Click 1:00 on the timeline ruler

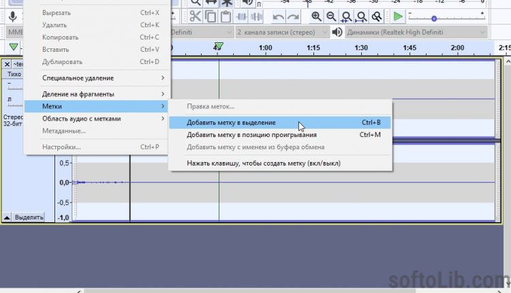click(265, 48)
